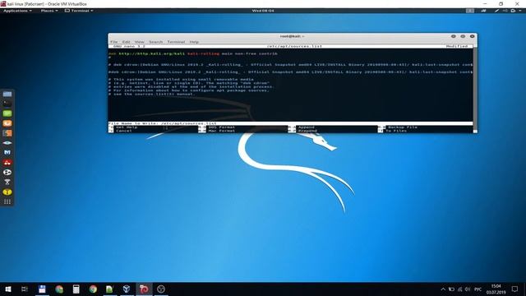Click the Windows tray speaker icon
Screen dimensions: 526x296
(x=468, y=289)
